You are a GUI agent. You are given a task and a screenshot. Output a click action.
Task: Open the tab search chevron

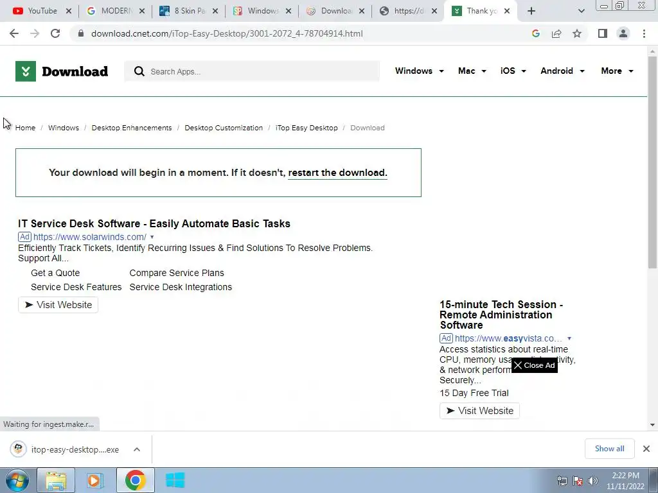(581, 11)
